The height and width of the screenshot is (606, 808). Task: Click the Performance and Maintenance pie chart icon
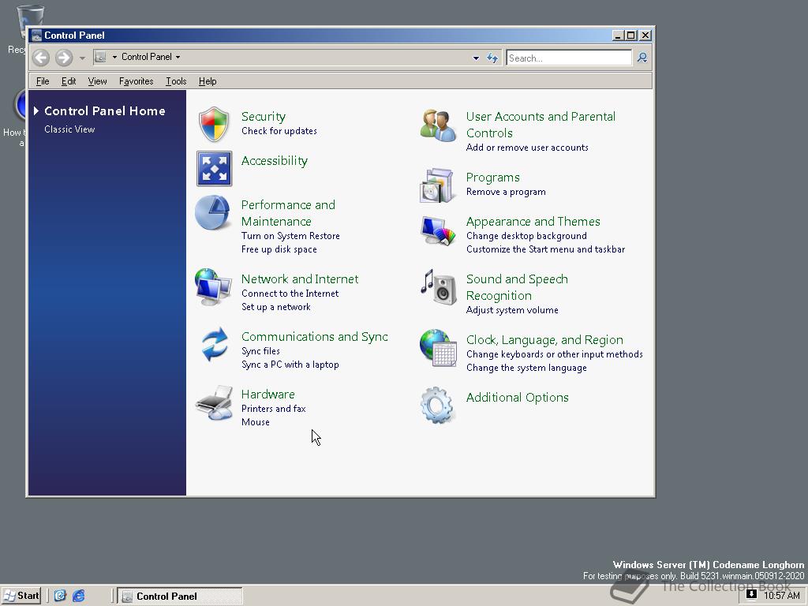point(213,212)
